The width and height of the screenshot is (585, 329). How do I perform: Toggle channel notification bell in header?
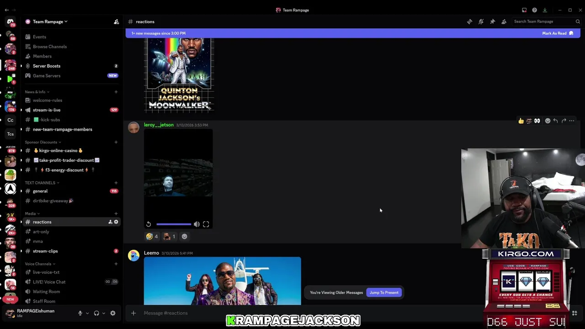click(481, 21)
